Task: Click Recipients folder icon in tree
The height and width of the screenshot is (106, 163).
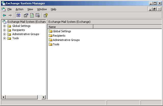Action: click(x=9, y=30)
